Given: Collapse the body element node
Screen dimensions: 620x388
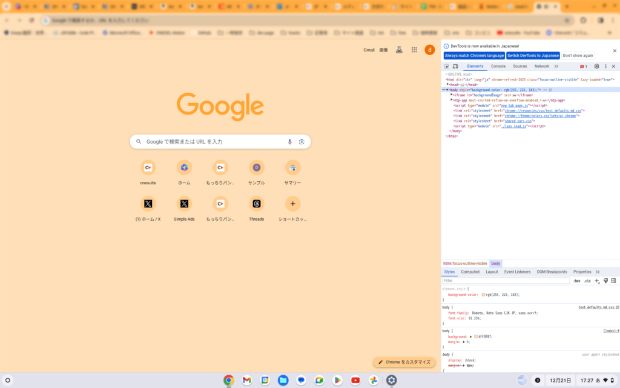Looking at the screenshot, I should tap(447, 90).
